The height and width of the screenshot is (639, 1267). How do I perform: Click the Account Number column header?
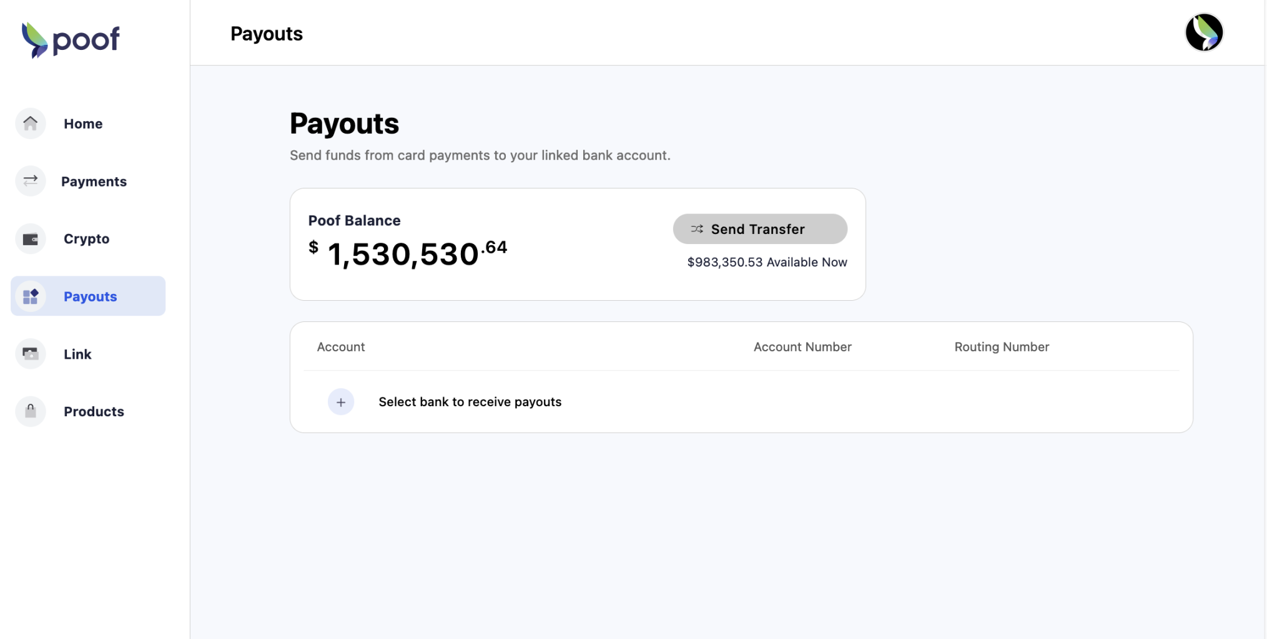point(802,347)
